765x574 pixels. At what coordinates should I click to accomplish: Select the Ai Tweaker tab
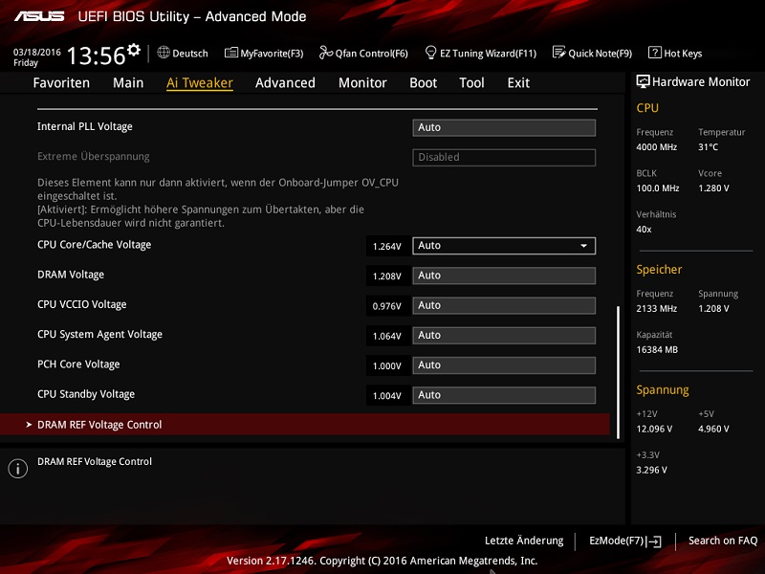click(x=200, y=83)
